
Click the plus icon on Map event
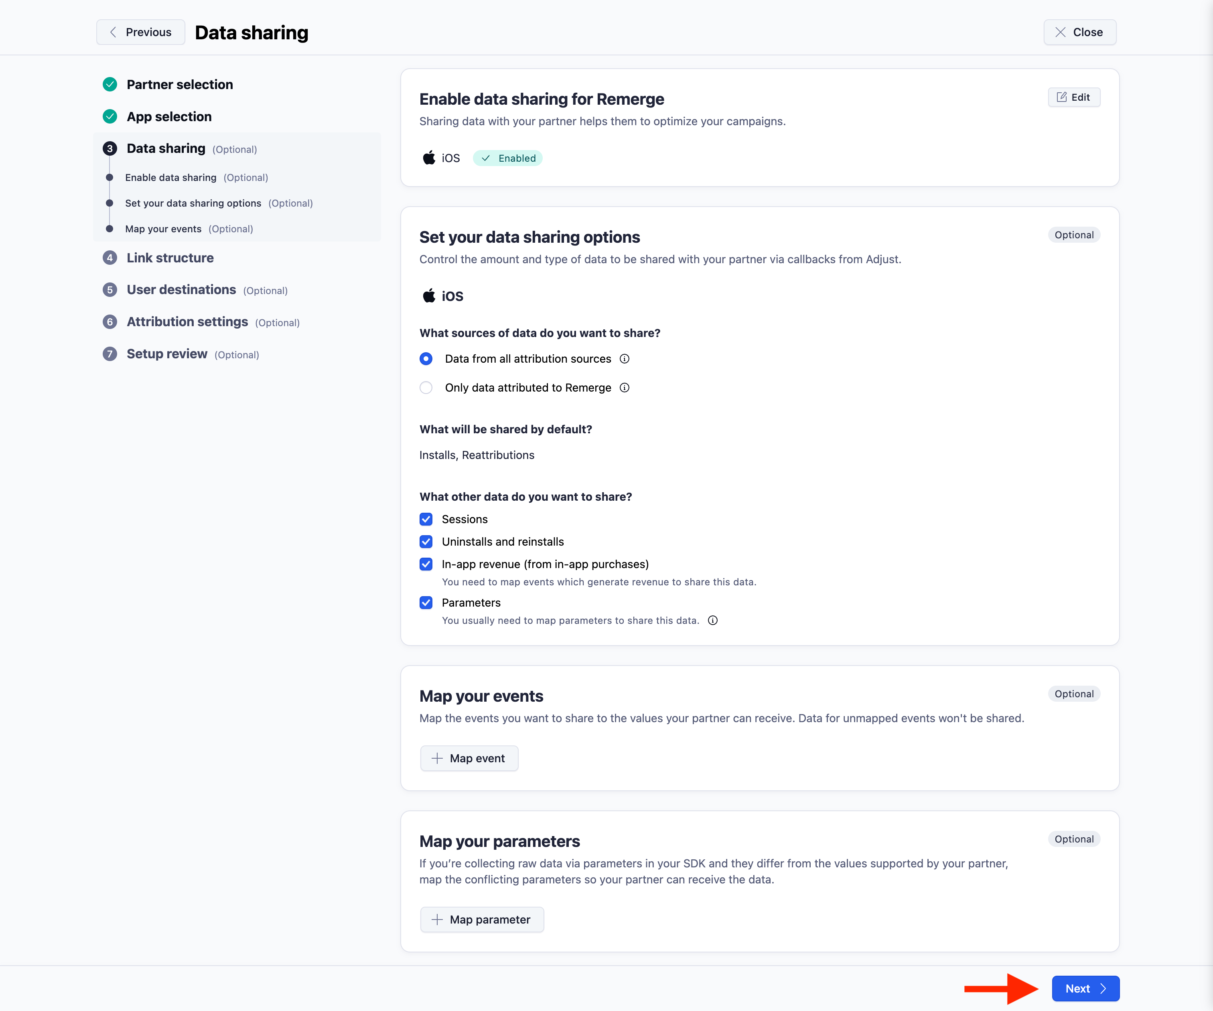[x=437, y=758]
